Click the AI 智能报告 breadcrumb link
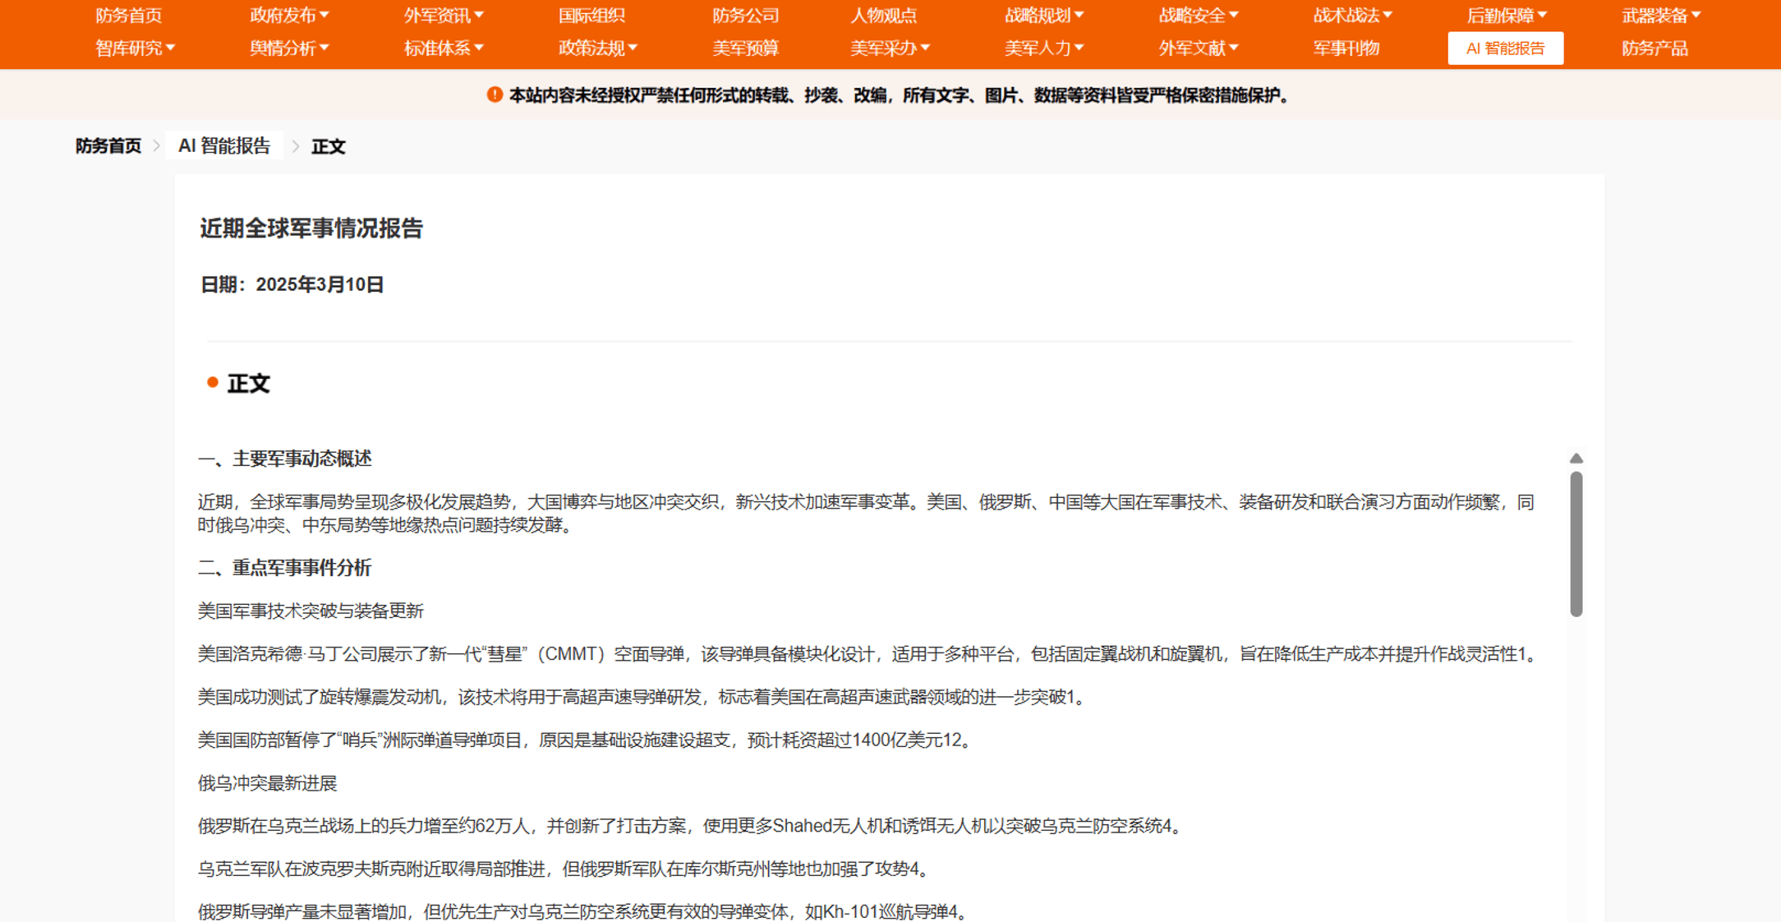This screenshot has height=922, width=1781. (x=224, y=146)
